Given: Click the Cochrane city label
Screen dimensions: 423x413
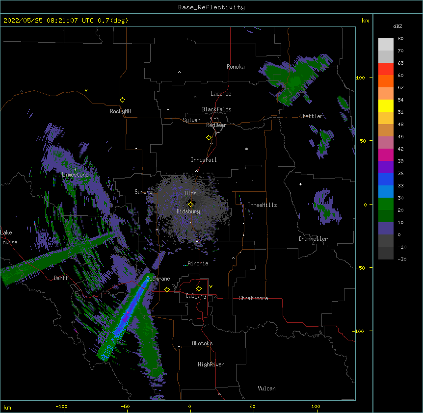Looking at the screenshot, I should (158, 279).
